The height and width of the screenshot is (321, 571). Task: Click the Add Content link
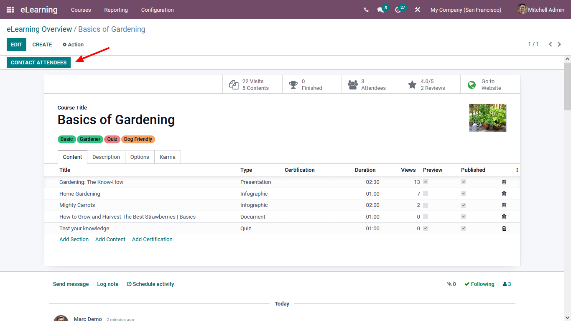[110, 239]
